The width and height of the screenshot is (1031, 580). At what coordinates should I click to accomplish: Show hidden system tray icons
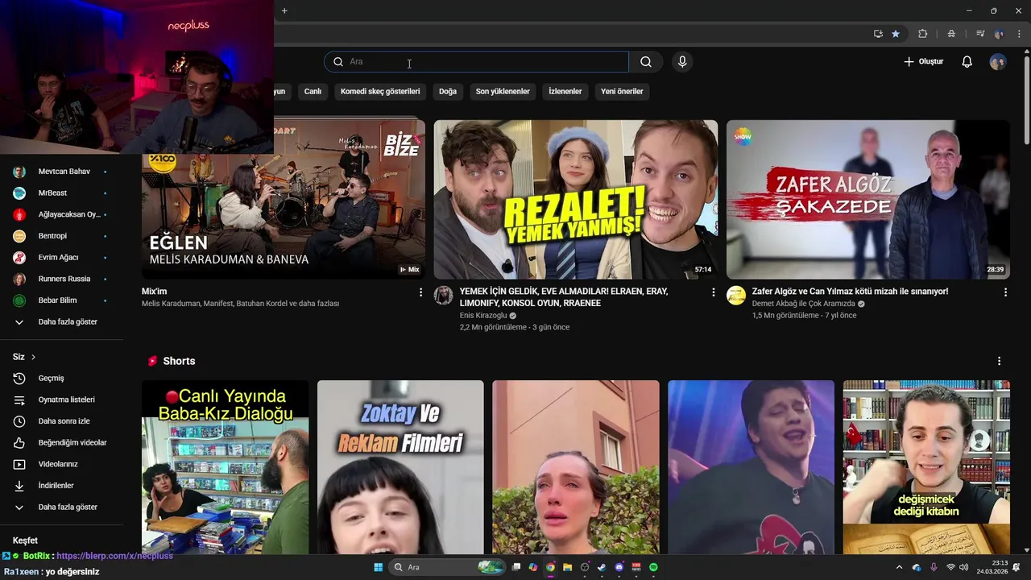coord(900,567)
